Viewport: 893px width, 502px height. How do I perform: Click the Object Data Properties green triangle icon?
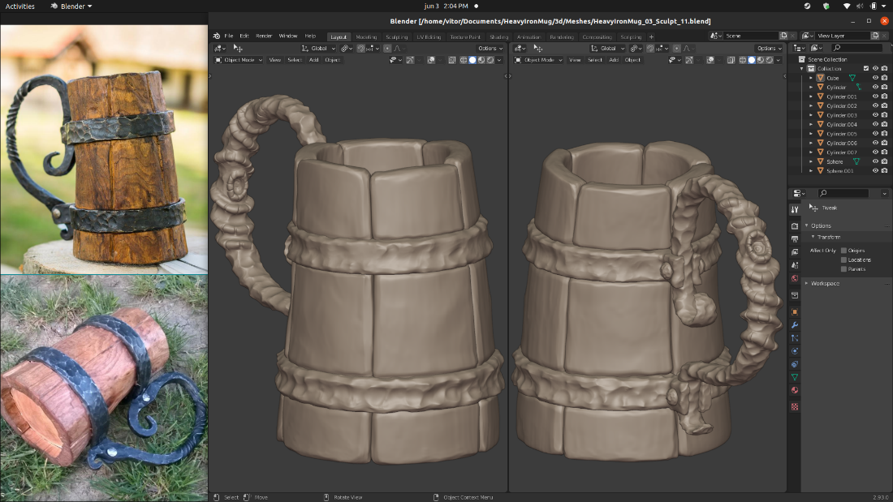794,375
